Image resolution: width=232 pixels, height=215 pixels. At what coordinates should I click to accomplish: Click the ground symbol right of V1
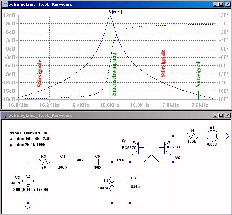[x=227, y=136]
